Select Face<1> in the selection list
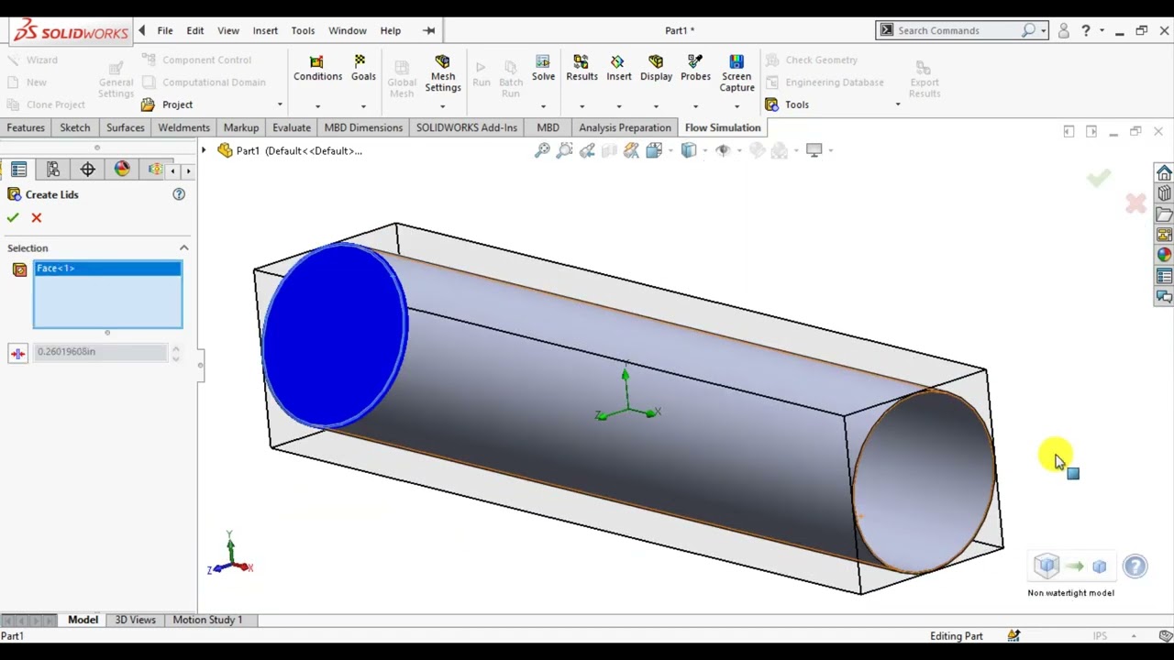This screenshot has height=660, width=1174. click(x=107, y=268)
